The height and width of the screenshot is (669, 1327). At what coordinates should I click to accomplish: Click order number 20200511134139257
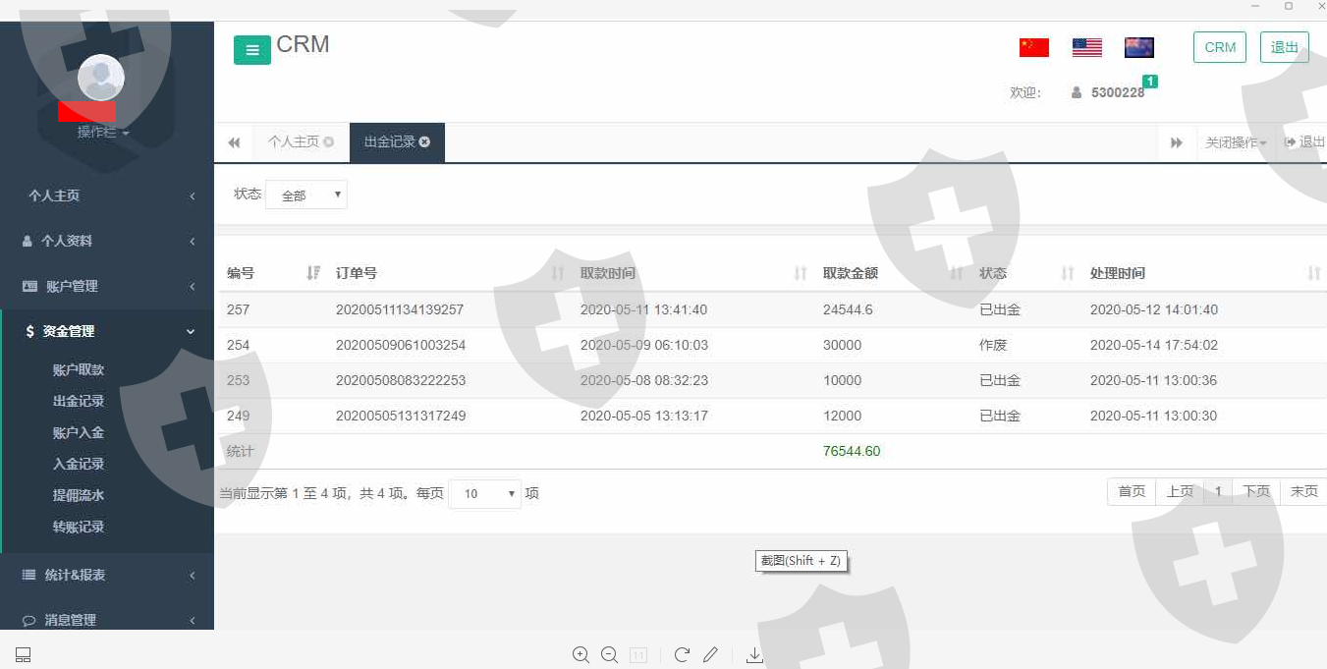pyautogui.click(x=400, y=309)
